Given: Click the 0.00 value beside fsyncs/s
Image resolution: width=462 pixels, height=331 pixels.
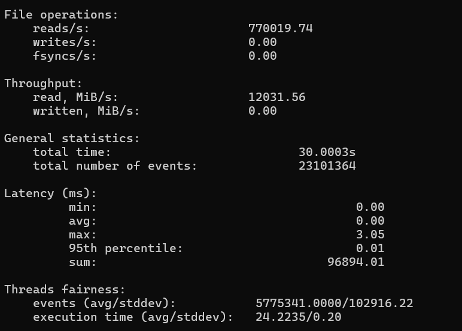Looking at the screenshot, I should 263,56.
